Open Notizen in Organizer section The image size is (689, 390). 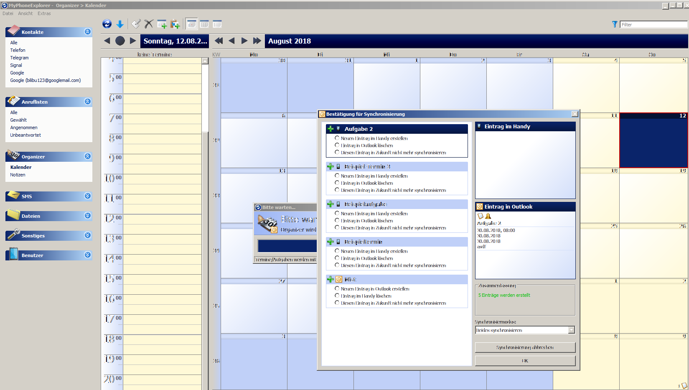click(18, 175)
